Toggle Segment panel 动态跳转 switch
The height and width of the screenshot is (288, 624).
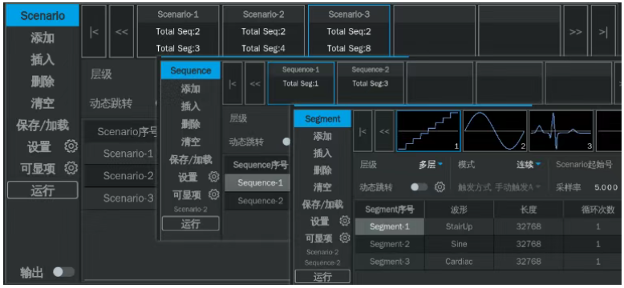[419, 187]
